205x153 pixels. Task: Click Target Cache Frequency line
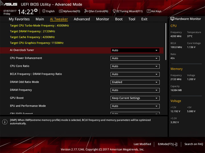coord(32,37)
